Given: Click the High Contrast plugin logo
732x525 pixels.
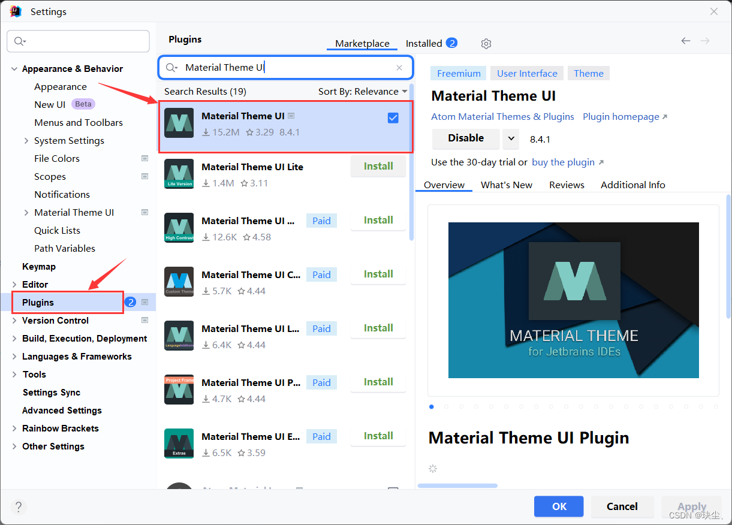Looking at the screenshot, I should click(x=179, y=228).
